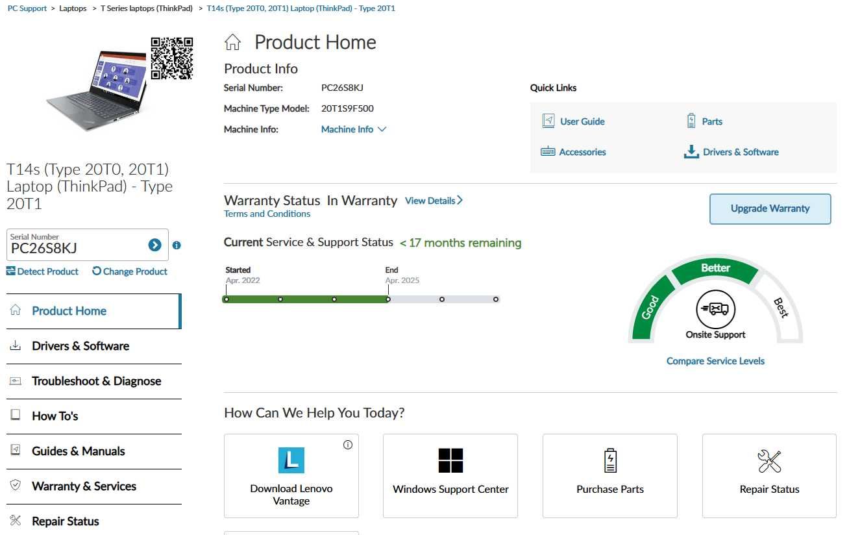
Task: Click the Parts battery icon
Action: pos(691,121)
